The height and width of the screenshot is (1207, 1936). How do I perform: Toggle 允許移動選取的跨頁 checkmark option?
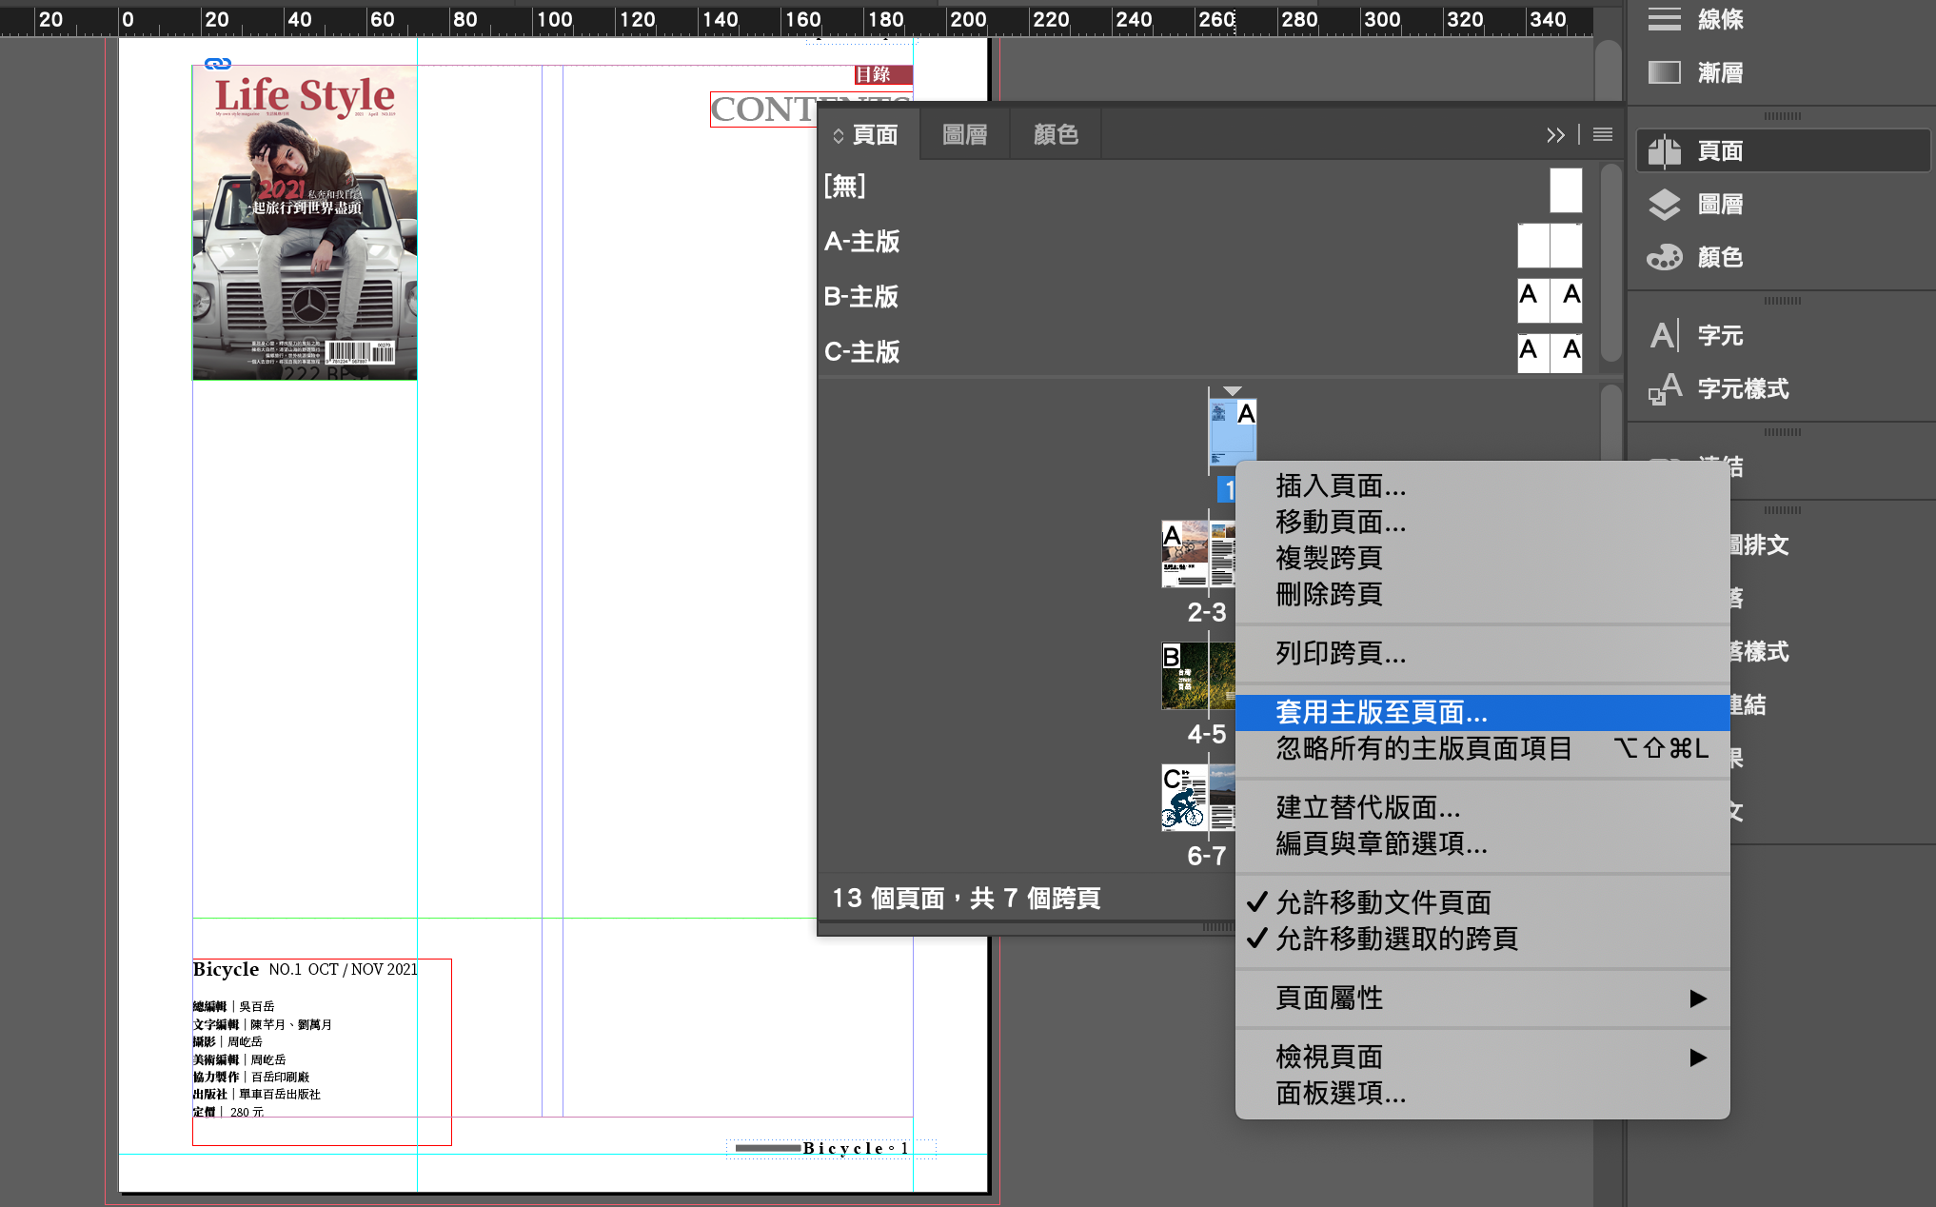point(1396,939)
